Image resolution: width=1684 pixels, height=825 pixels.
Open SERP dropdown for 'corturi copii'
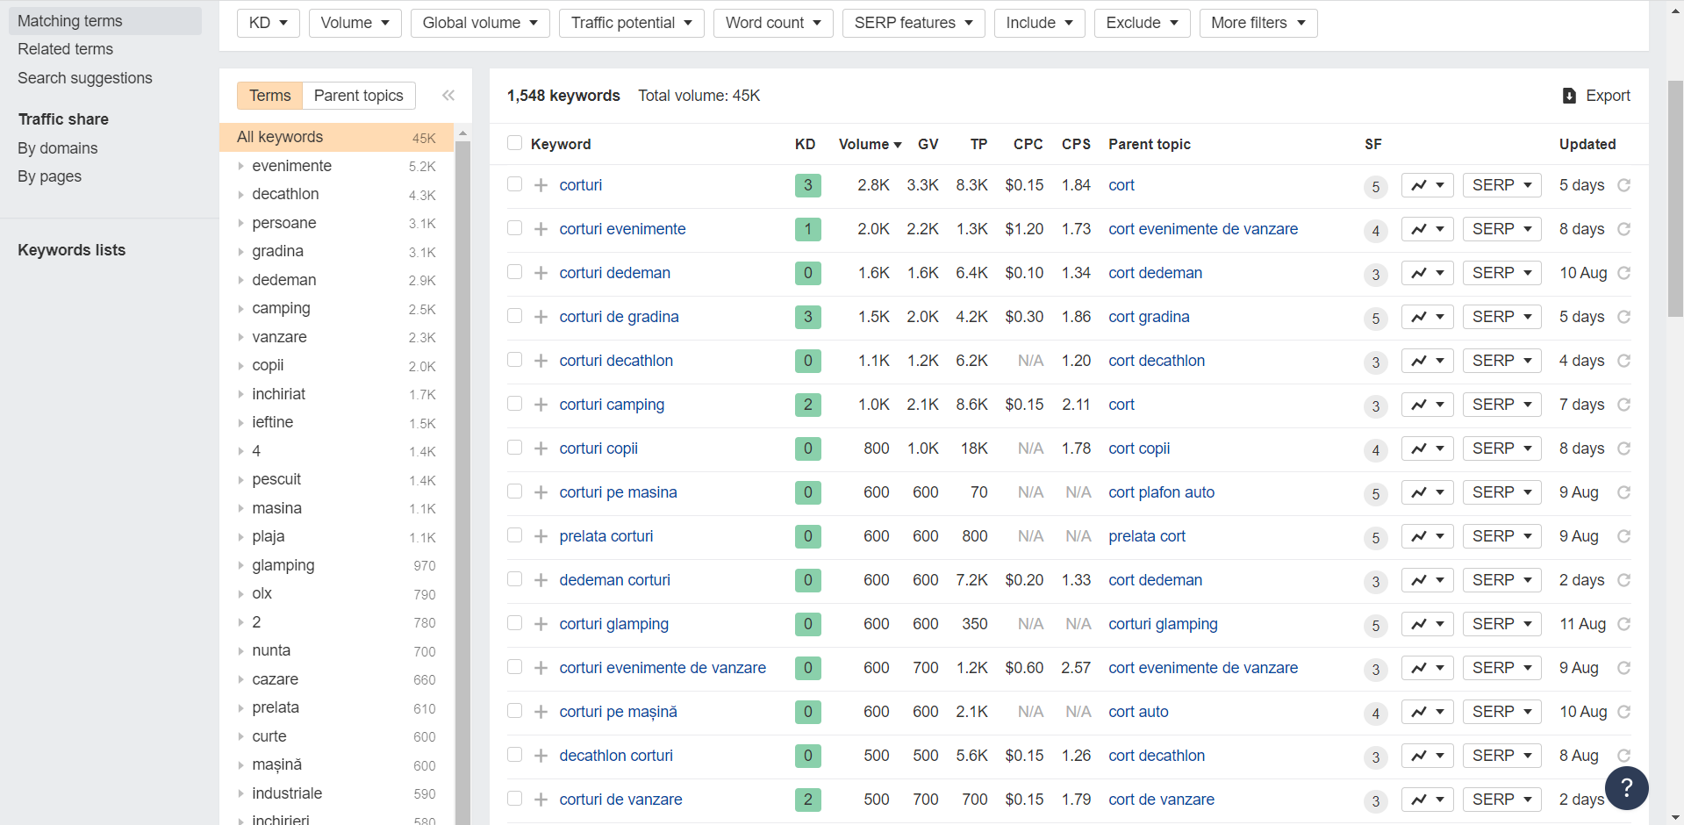coord(1501,448)
